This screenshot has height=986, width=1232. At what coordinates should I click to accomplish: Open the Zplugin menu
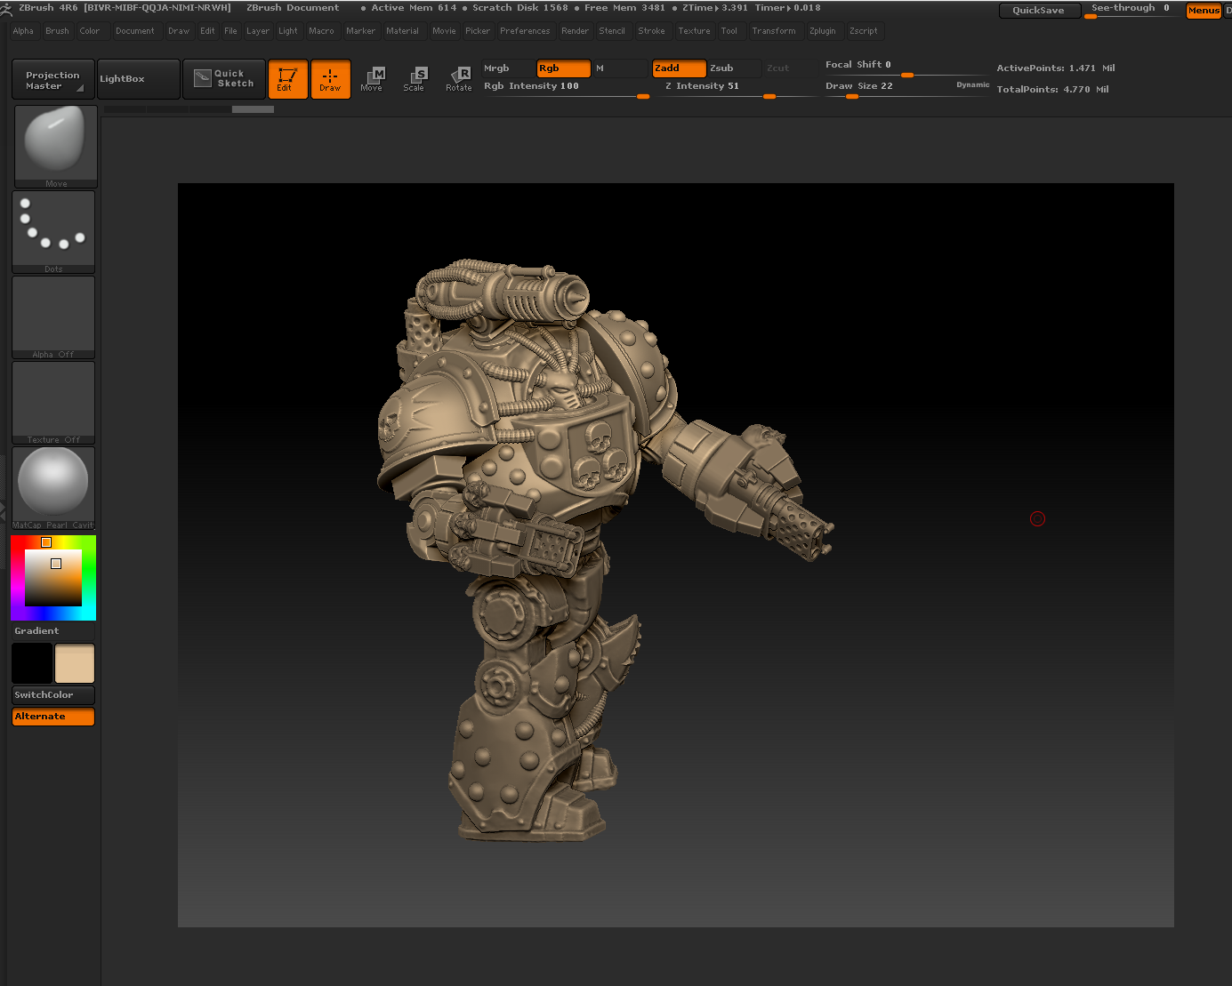click(x=822, y=31)
